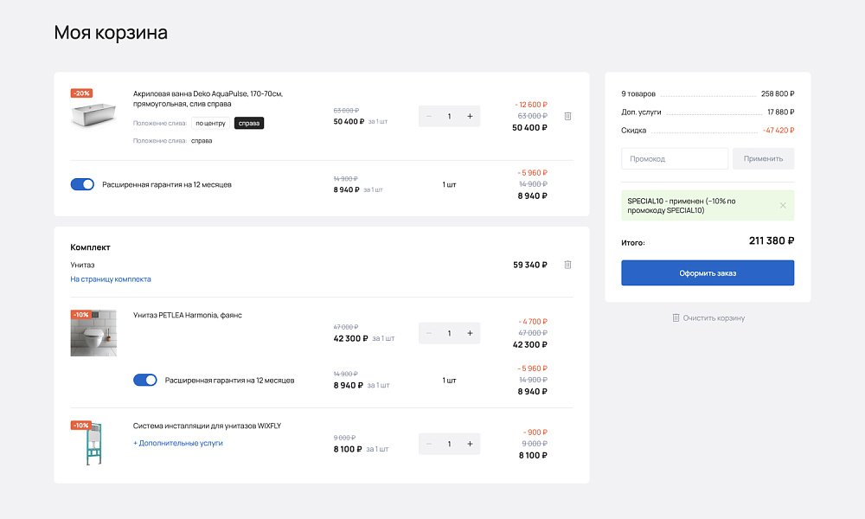Focus the «Промокод» input field
Image resolution: width=865 pixels, height=519 pixels.
point(675,158)
